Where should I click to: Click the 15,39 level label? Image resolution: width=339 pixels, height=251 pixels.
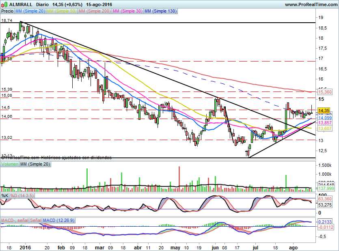tap(7, 89)
